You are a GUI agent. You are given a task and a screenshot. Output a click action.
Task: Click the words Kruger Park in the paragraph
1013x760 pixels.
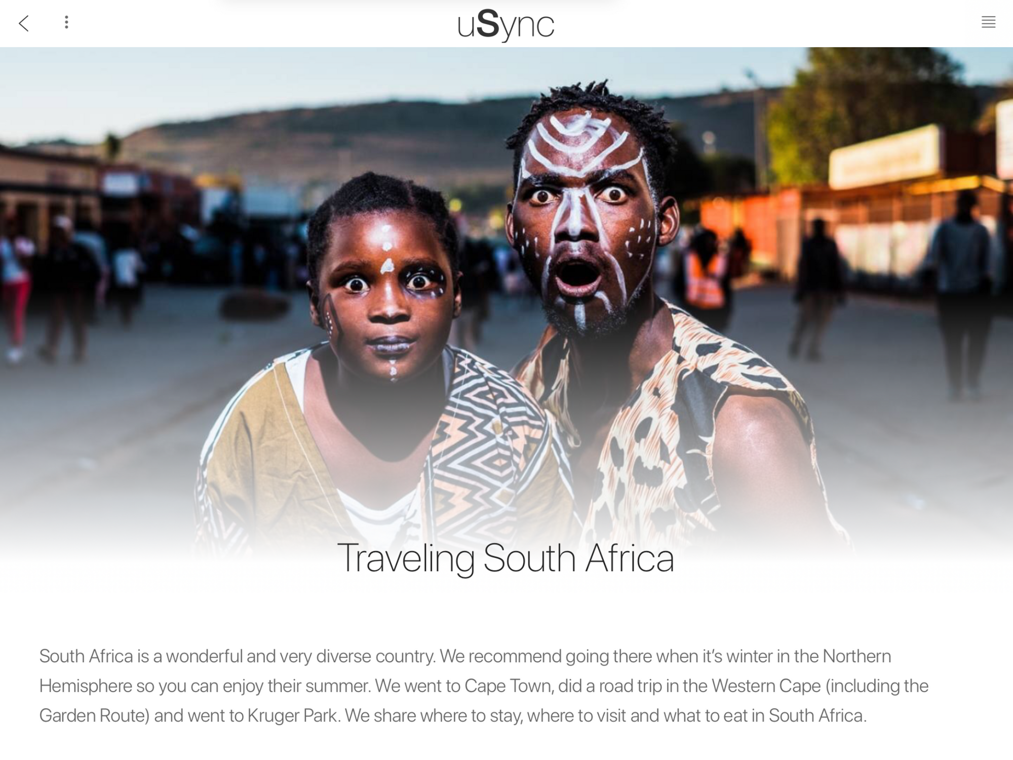click(292, 715)
